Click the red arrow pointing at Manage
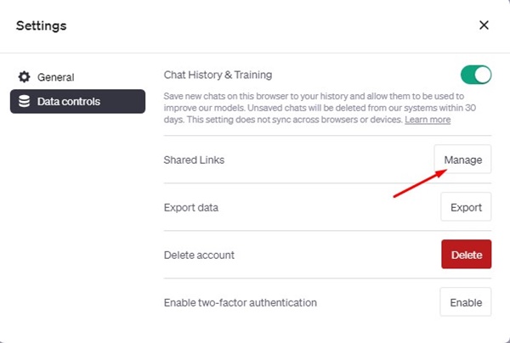Viewport: 510px width, 343px height. pos(420,183)
